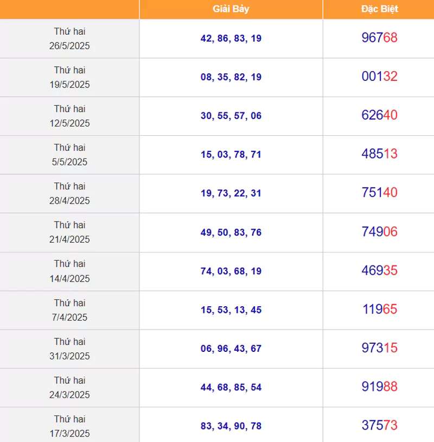
Task: Click Giải Bảy numbers 74, 03, 68, 19
Action: point(231,271)
